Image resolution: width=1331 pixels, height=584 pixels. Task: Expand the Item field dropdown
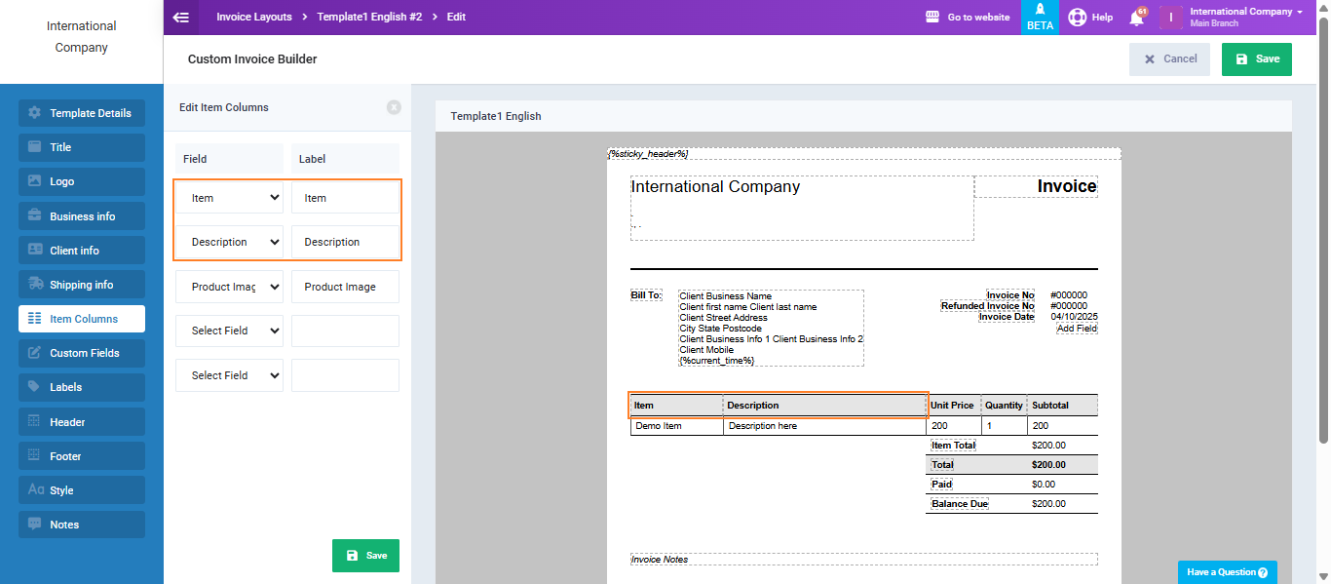pyautogui.click(x=229, y=198)
